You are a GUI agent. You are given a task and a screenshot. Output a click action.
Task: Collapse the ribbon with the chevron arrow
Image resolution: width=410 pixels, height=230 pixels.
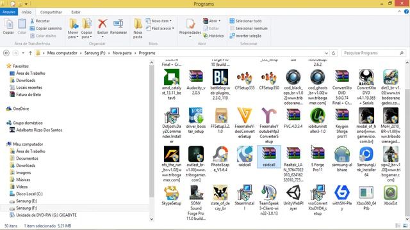[x=399, y=11]
